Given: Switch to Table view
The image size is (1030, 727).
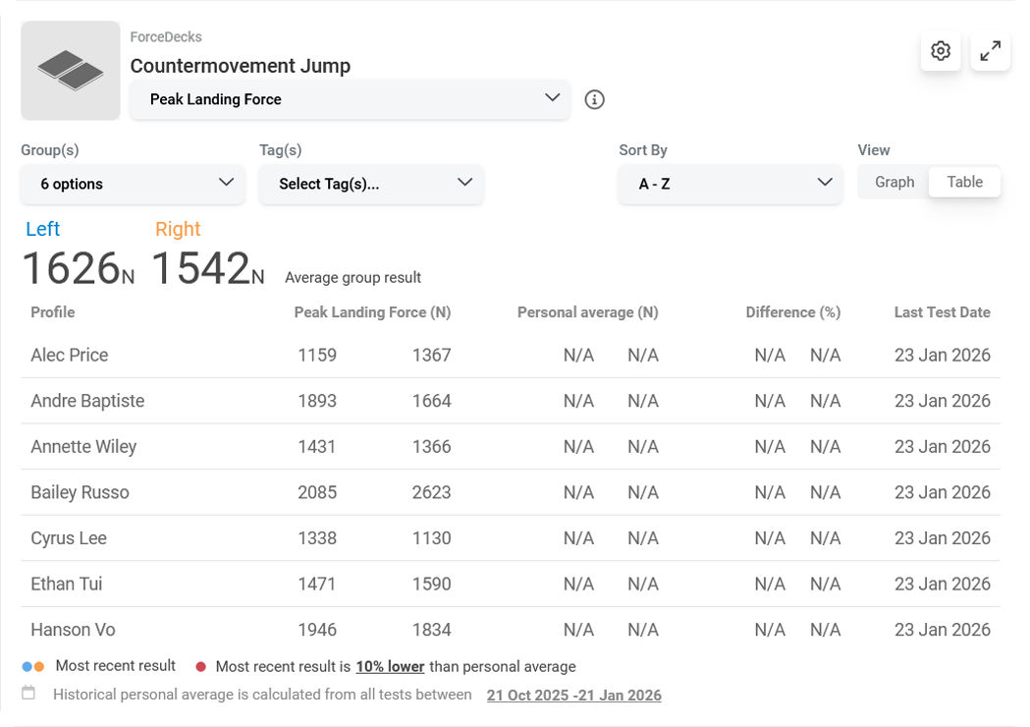Looking at the screenshot, I should coord(964,182).
